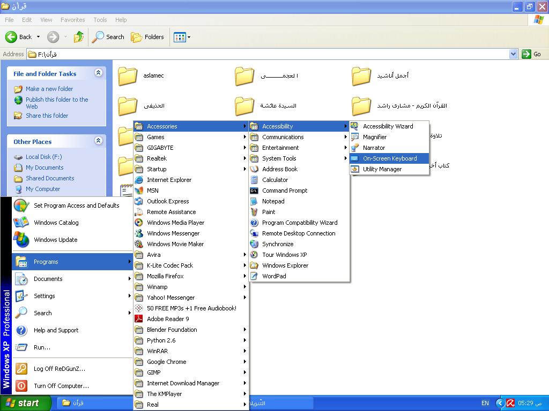Click Publish this folder to the Web
Image resolution: width=549 pixels, height=411 pixels.
coord(57,103)
